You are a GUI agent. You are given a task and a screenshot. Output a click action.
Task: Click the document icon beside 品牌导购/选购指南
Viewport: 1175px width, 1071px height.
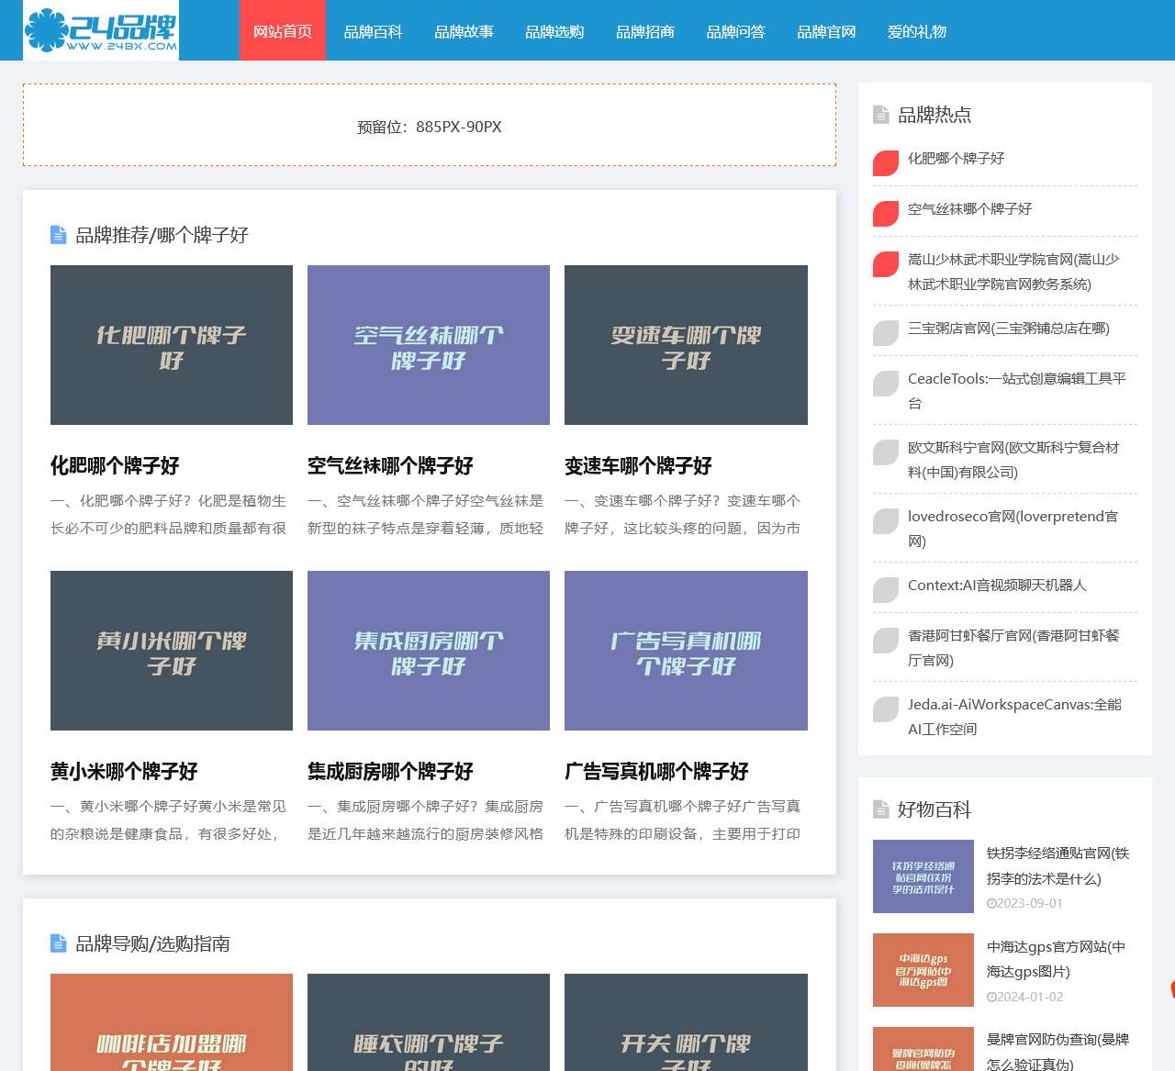(59, 943)
